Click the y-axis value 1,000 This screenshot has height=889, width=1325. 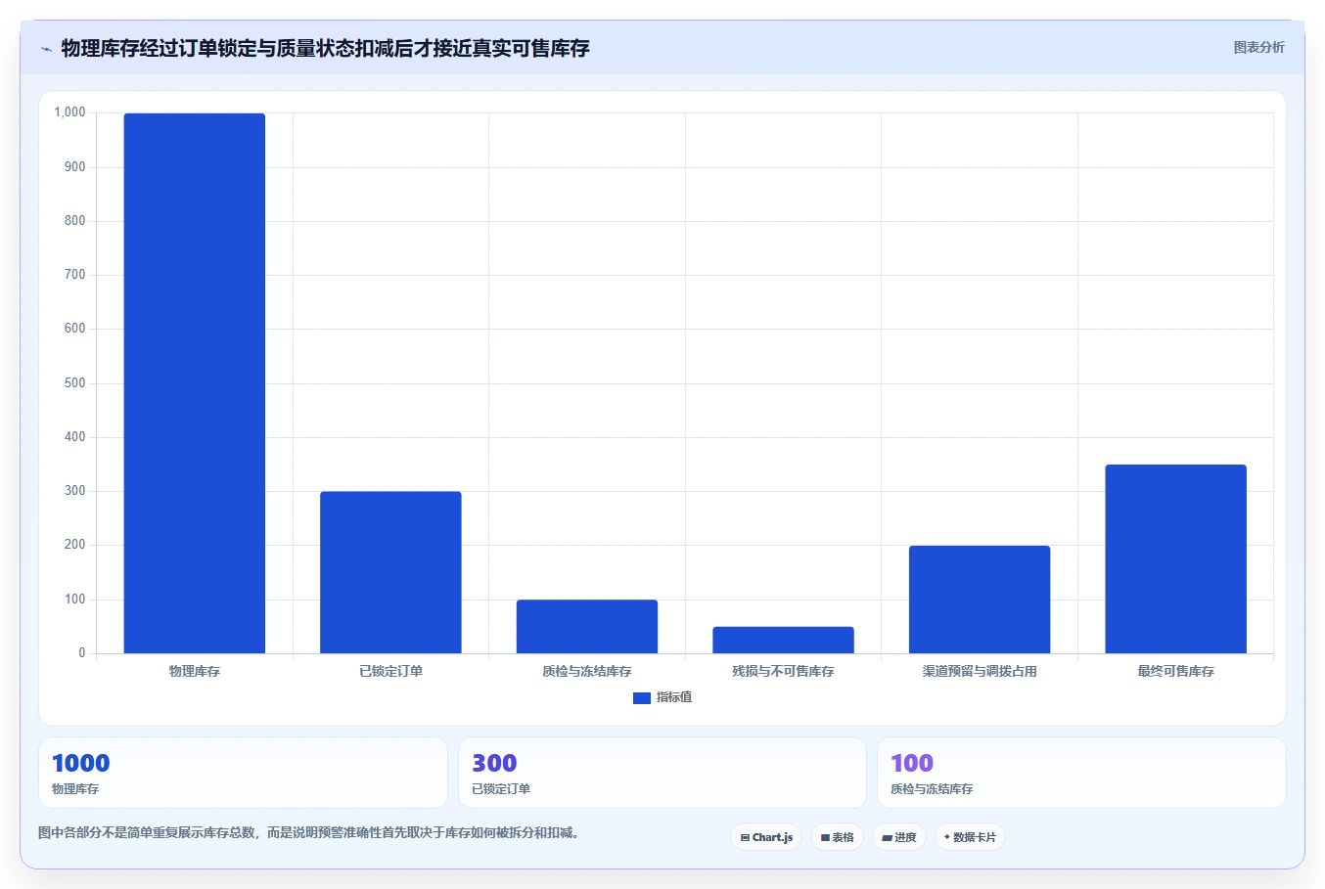pyautogui.click(x=69, y=112)
